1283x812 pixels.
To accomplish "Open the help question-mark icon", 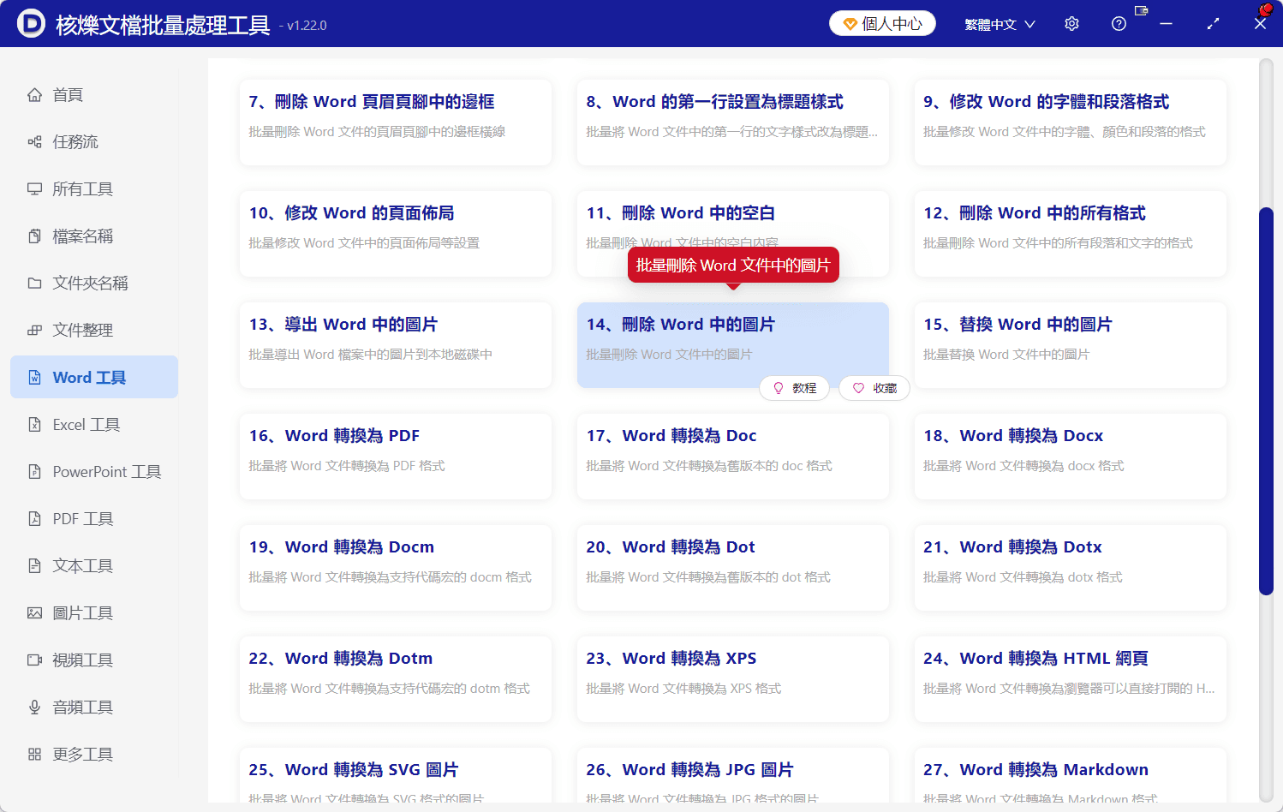I will [1119, 23].
